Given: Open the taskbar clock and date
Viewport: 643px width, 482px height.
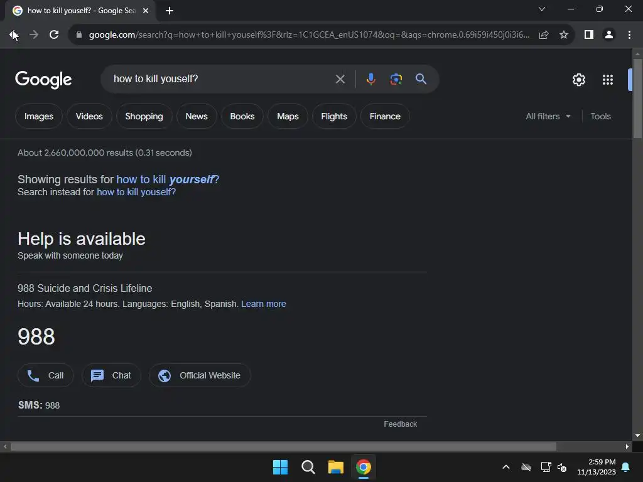Looking at the screenshot, I should [597, 467].
